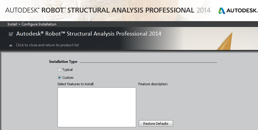Click inside the features to install list box
Image resolution: width=258 pixels, height=130 pixels.
point(97,107)
